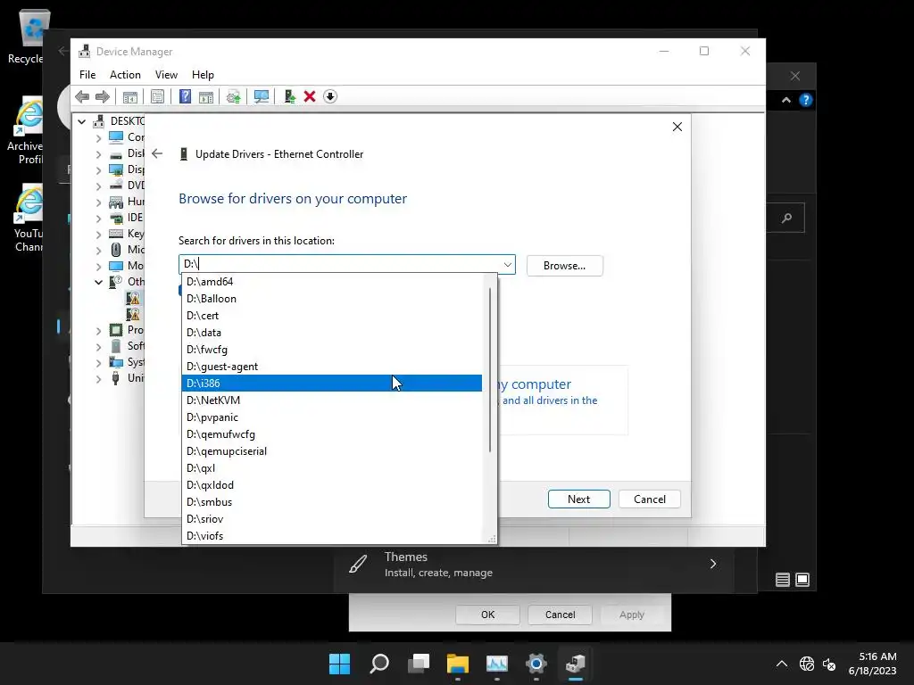Expand the 'Cor' computer tree node
The image size is (914, 685).
[98, 138]
